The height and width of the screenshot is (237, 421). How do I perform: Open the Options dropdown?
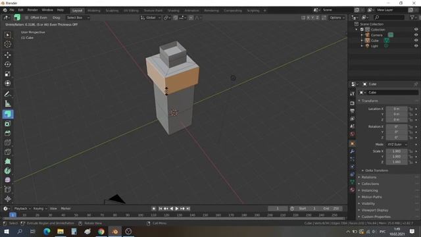337,18
